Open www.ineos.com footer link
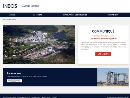This screenshot has height=98, width=130. coord(35,97)
